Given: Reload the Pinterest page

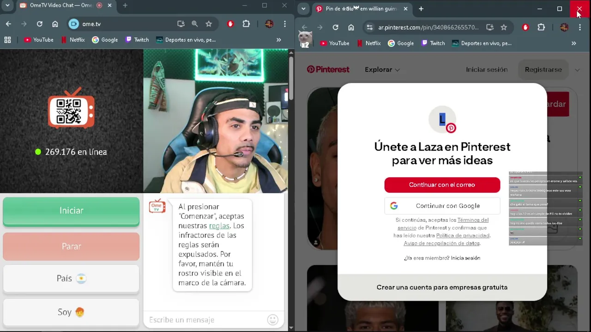Looking at the screenshot, I should click(335, 28).
